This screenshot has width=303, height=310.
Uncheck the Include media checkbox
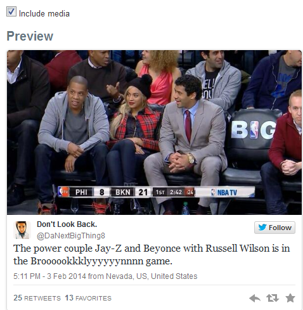pyautogui.click(x=11, y=11)
